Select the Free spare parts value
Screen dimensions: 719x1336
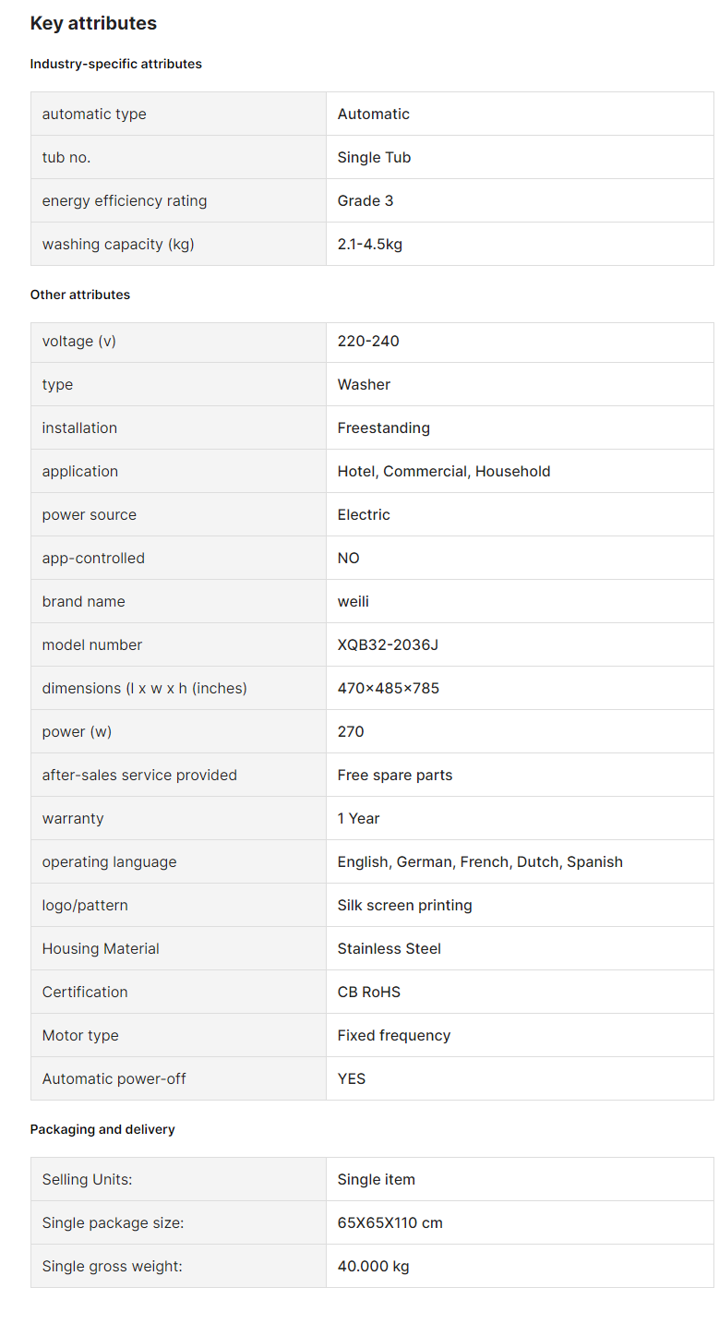point(395,775)
